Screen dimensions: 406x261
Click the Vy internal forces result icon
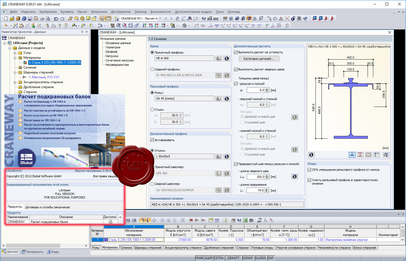point(223,26)
